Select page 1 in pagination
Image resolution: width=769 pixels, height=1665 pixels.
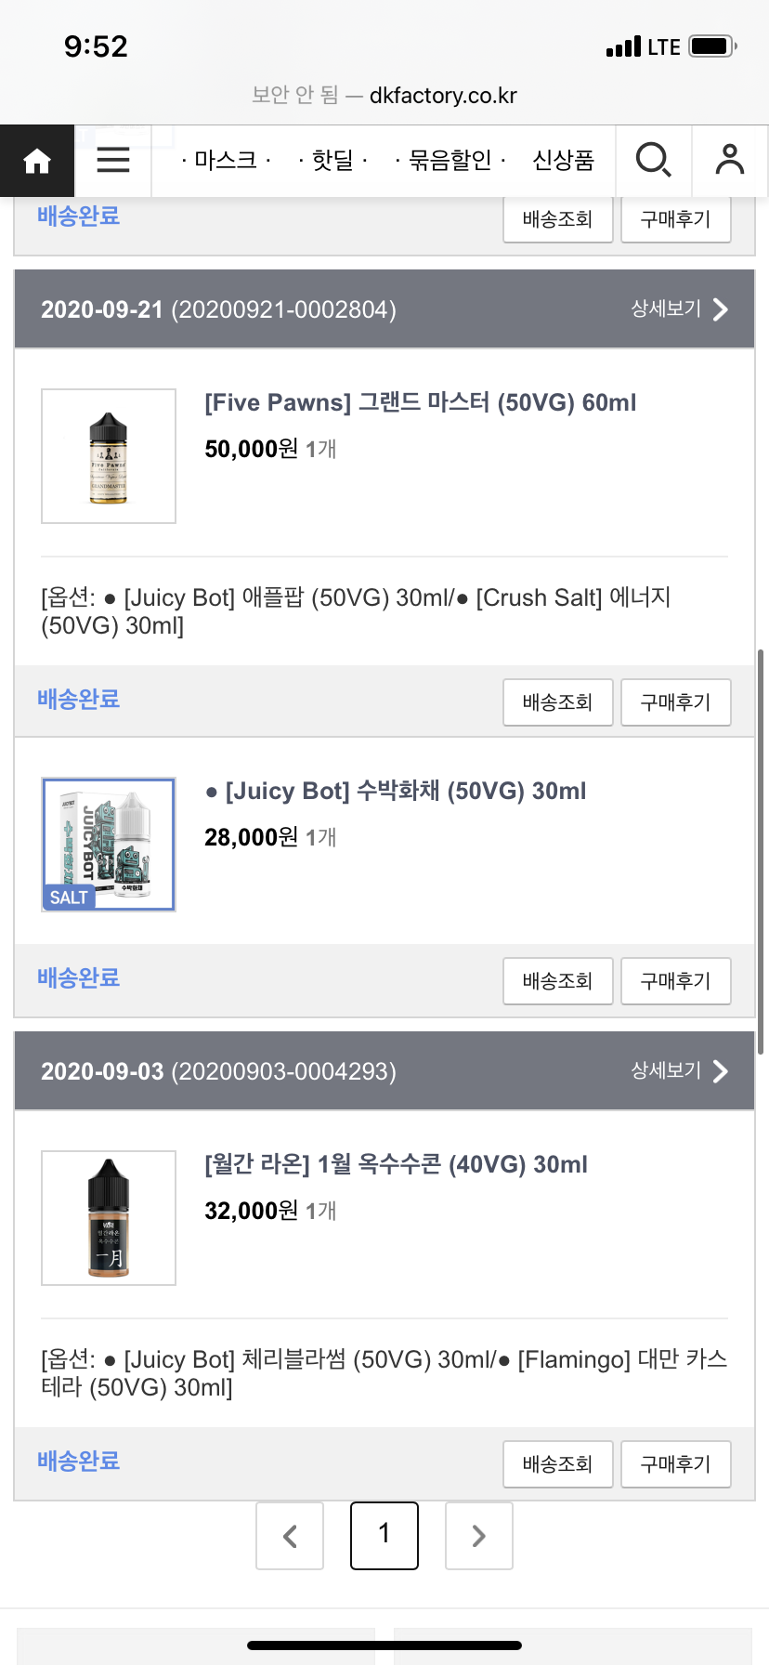click(384, 1535)
